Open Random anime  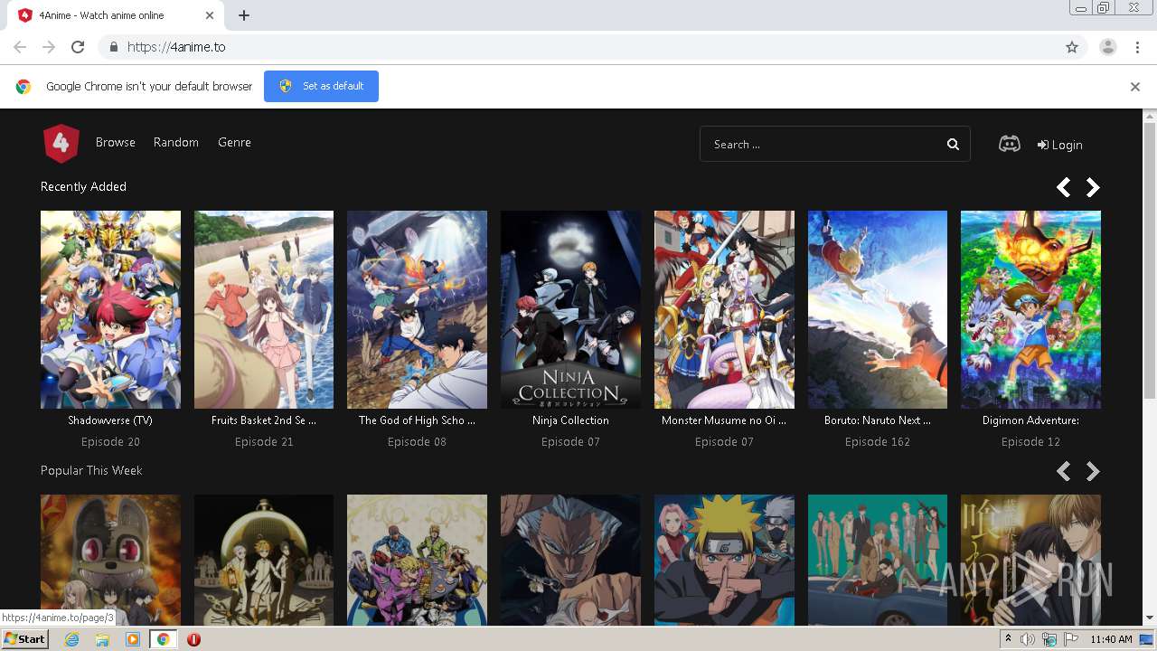(x=176, y=143)
